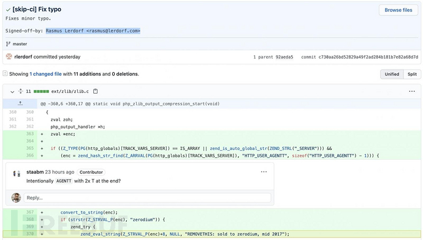Click the branch icon beside master
The height and width of the screenshot is (240, 423).
click(x=8, y=43)
